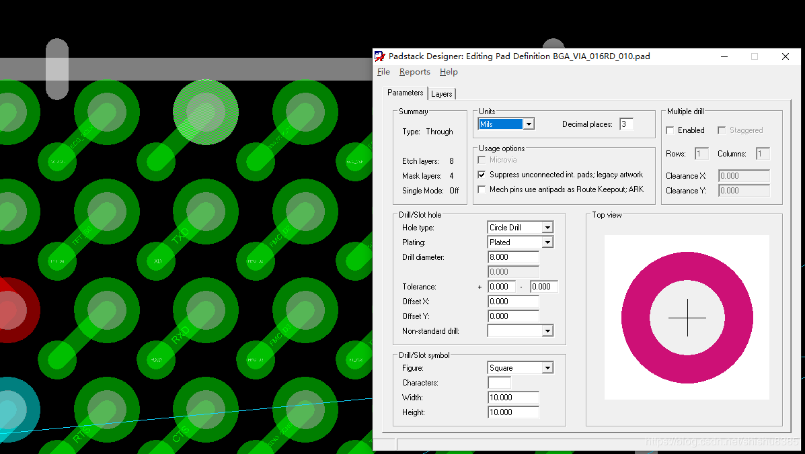The width and height of the screenshot is (805, 454).
Task: Select the Parameters tab
Action: point(406,93)
